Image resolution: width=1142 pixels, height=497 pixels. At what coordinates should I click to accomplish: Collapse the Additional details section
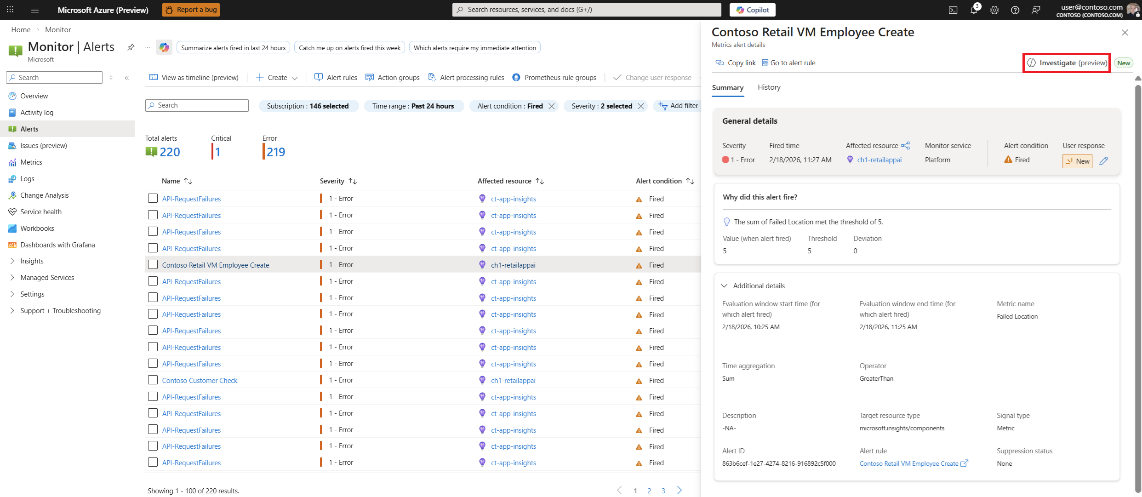pos(725,286)
